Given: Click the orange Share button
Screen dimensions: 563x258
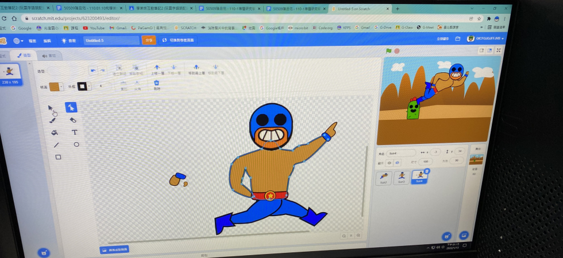Looking at the screenshot, I should [149, 40].
